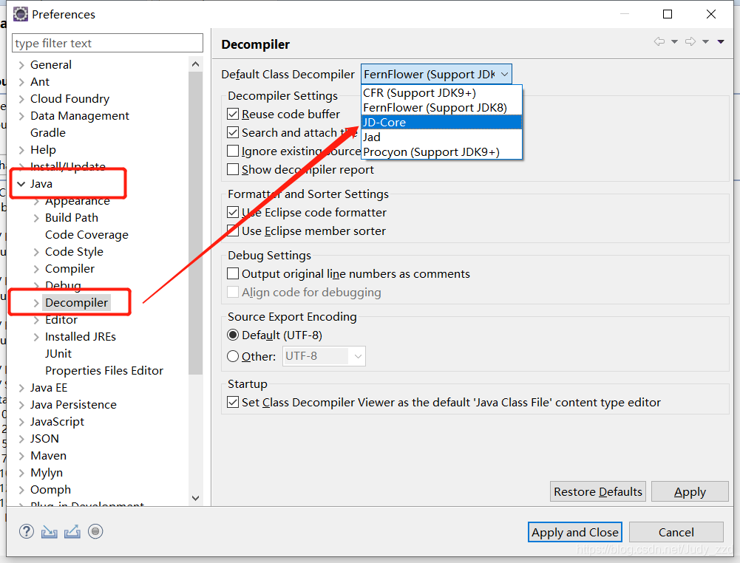Expand the Decompiler node arrow
Screen dimensions: 740x563
(x=36, y=303)
